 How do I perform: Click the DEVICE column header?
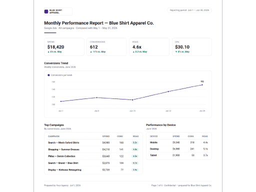point(153,136)
